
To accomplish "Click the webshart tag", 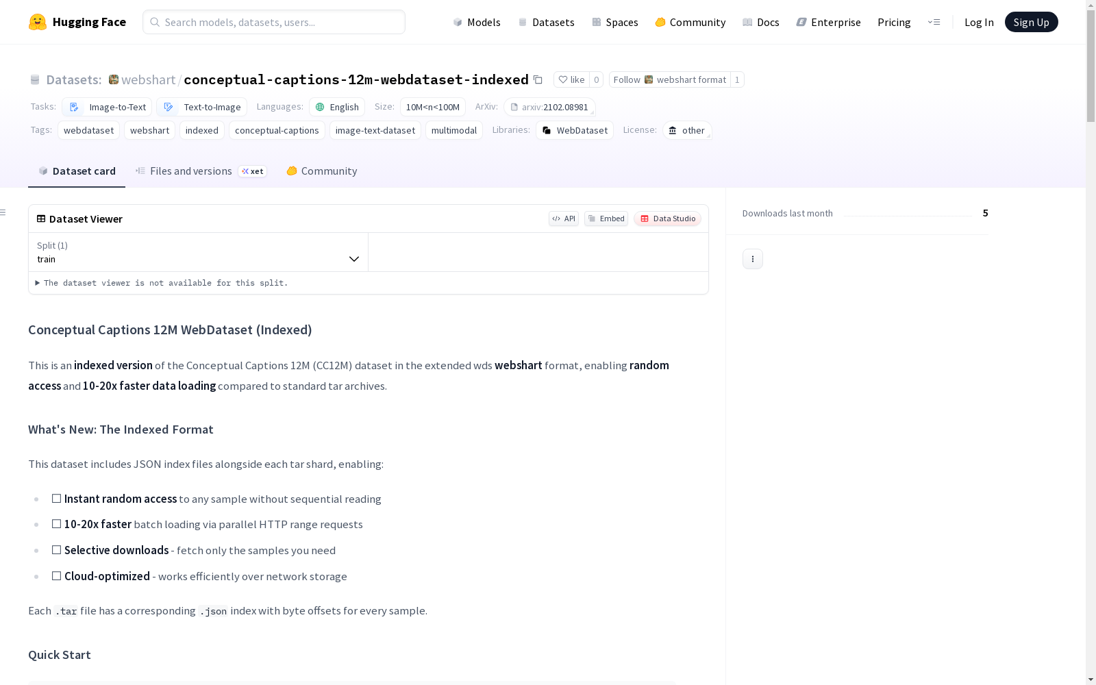I will point(149,130).
